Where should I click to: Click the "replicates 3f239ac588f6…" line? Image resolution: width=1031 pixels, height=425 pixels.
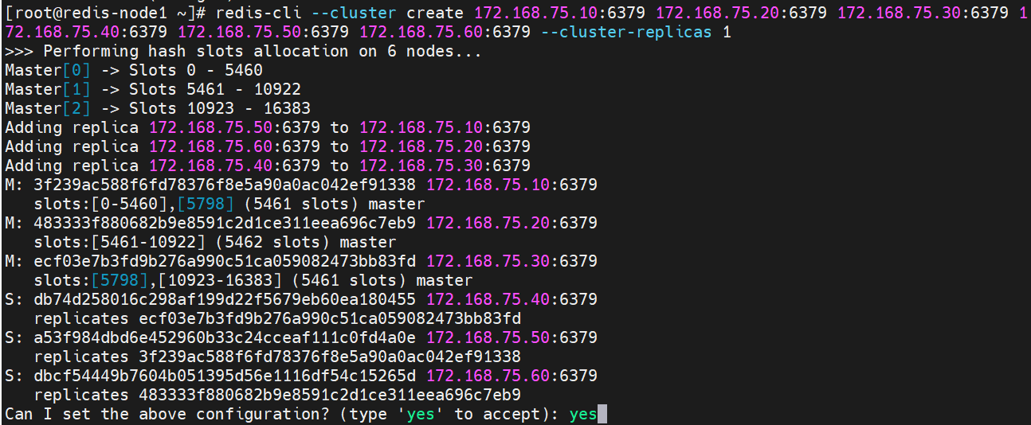pyautogui.click(x=277, y=357)
